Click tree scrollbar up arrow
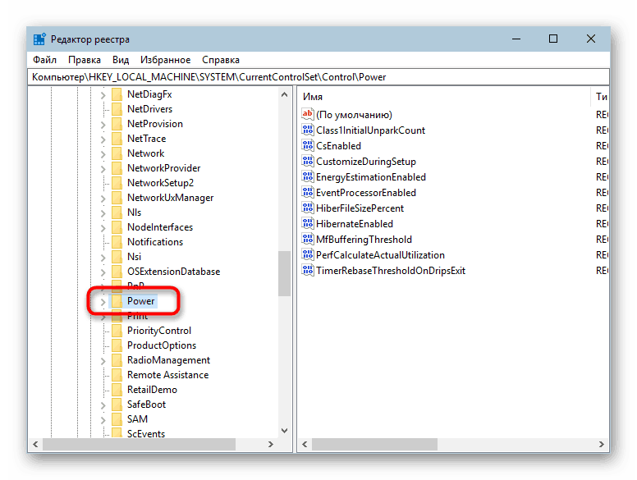Image resolution: width=637 pixels, height=480 pixels. (284, 94)
